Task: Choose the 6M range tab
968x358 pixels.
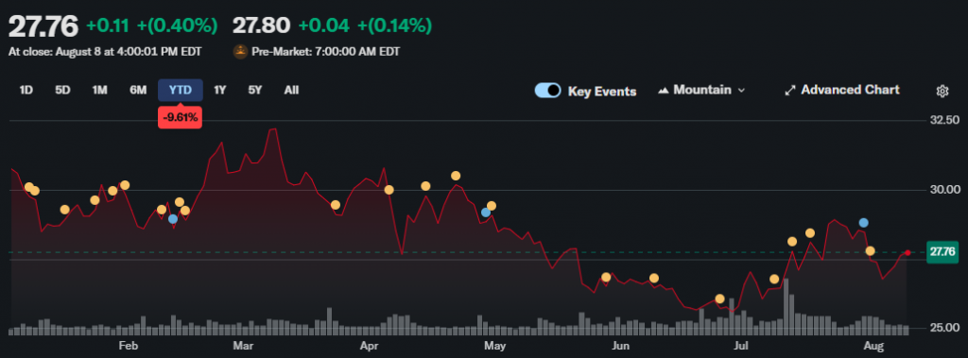Action: [x=138, y=90]
